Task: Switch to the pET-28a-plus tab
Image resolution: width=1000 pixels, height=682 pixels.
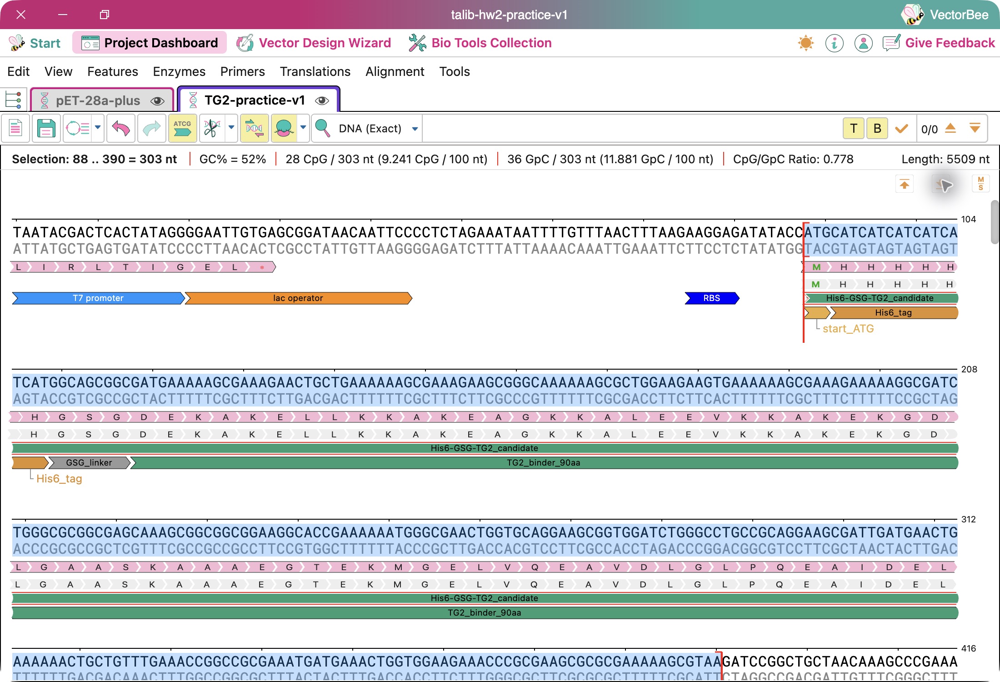Action: (x=102, y=100)
